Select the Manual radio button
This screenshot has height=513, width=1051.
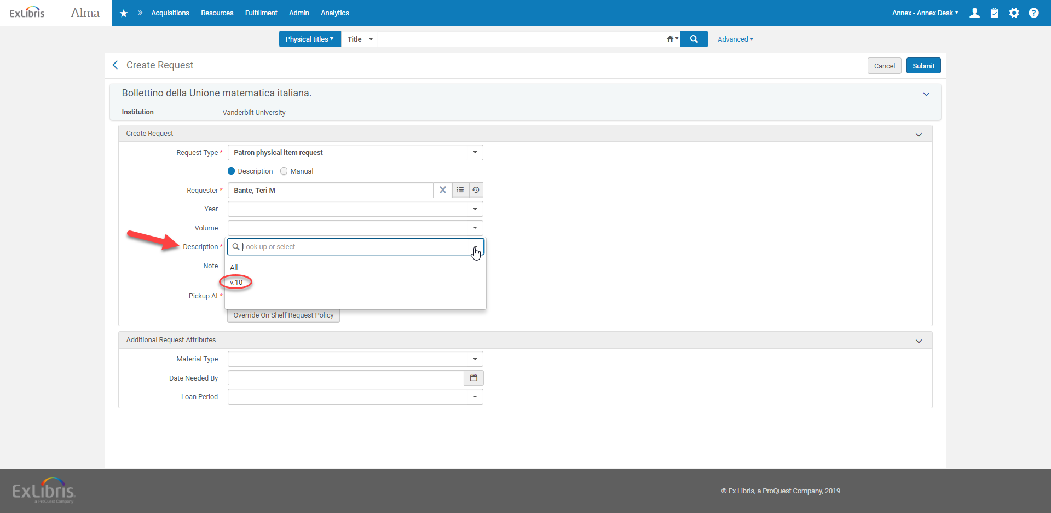click(284, 171)
